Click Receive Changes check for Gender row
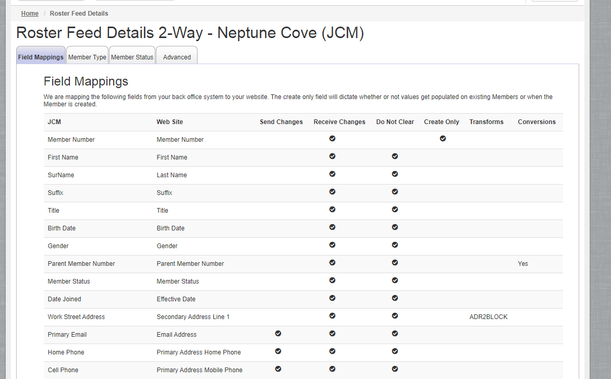This screenshot has width=611, height=379. (x=333, y=245)
